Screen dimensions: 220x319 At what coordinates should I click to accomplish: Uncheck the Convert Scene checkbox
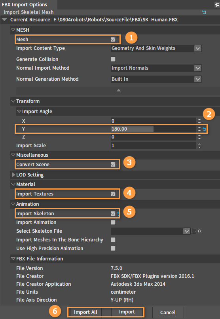coord(113,164)
